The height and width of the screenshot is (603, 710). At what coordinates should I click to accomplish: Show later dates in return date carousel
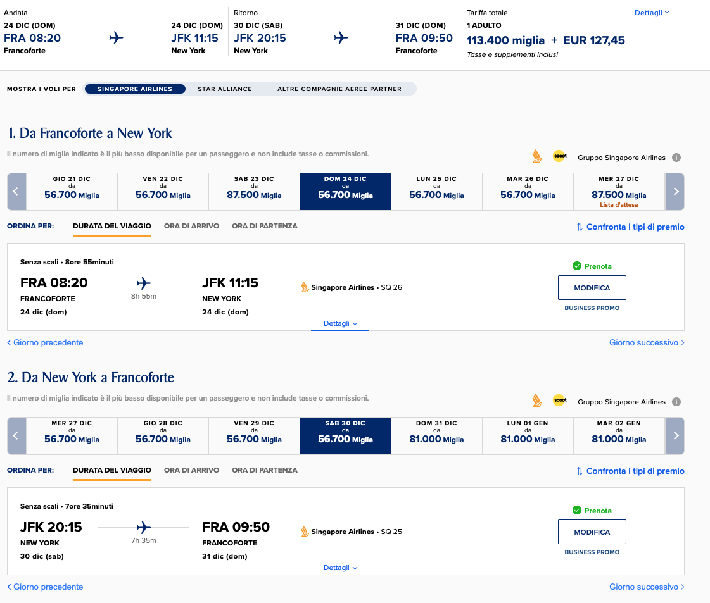675,435
